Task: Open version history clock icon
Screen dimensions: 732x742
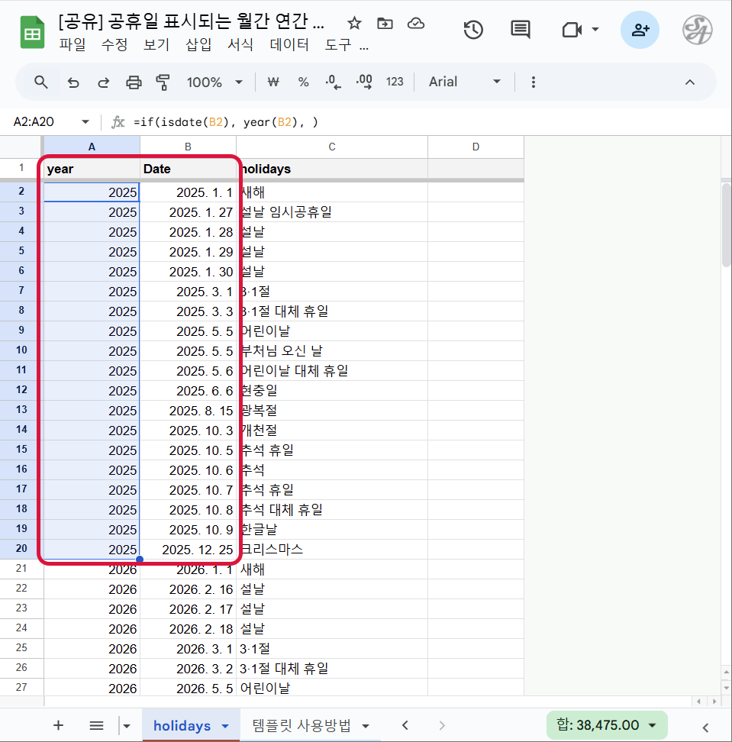Action: [473, 30]
